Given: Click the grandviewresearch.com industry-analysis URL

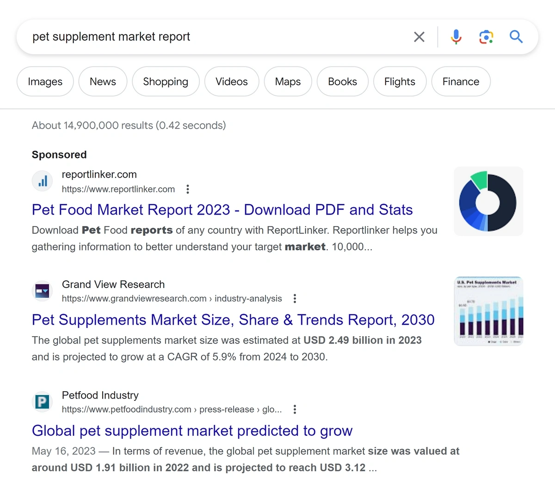Looking at the screenshot, I should point(172,299).
